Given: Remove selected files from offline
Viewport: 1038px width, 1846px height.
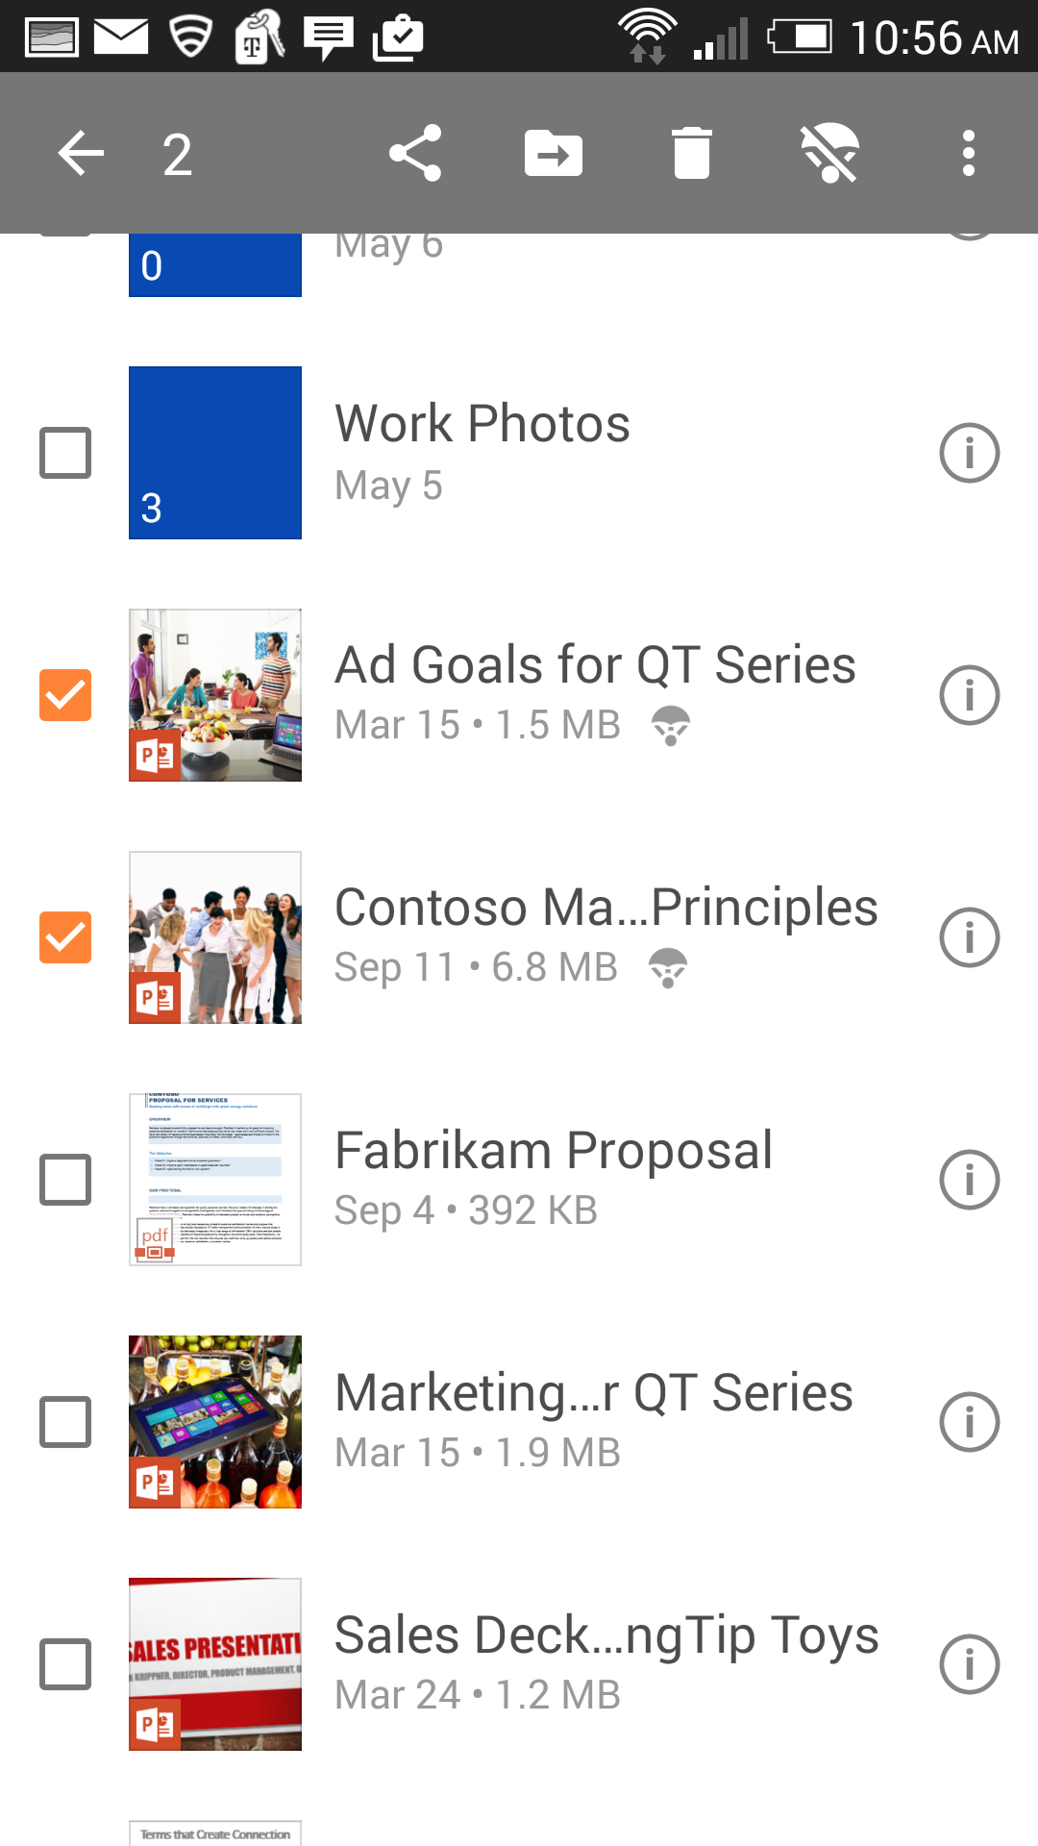Looking at the screenshot, I should [830, 154].
